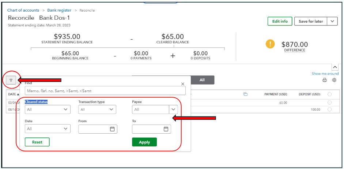The height and width of the screenshot is (169, 344).
Task: Open the Save for later dropdown arrow
Action: point(332,21)
